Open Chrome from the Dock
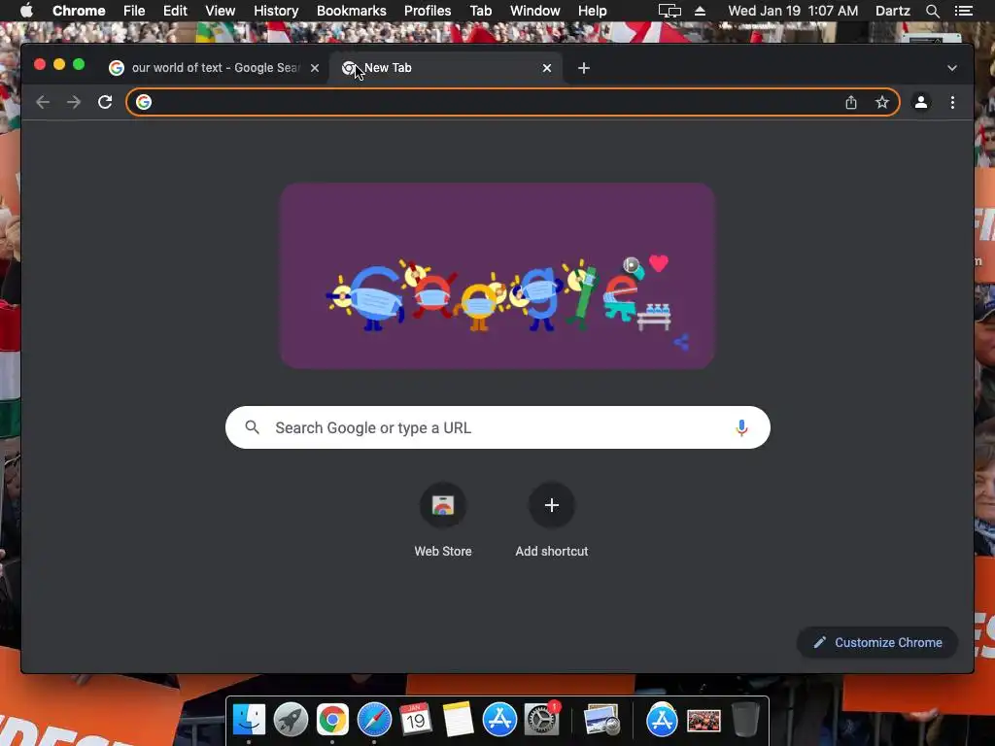This screenshot has height=746, width=995. click(332, 720)
